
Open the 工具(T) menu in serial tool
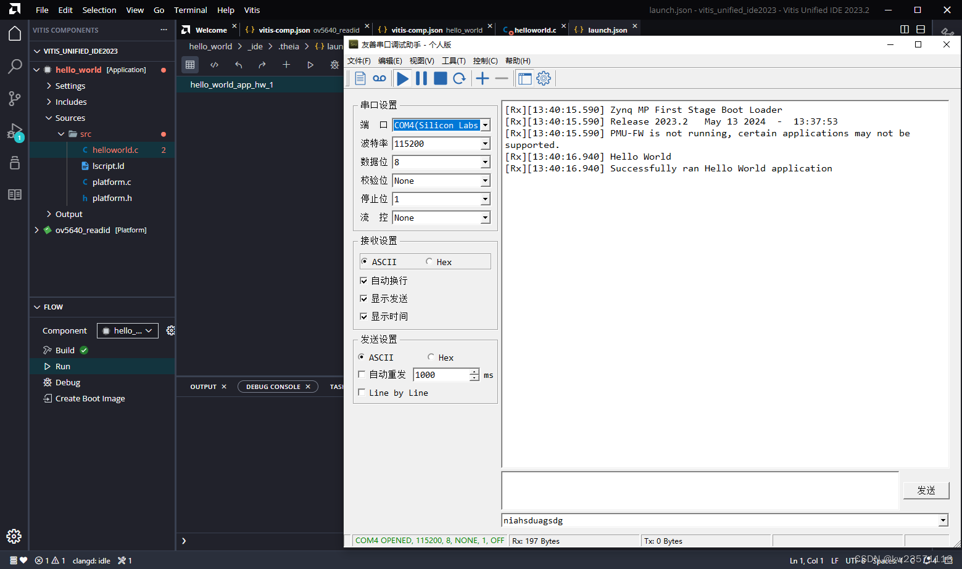pos(454,60)
